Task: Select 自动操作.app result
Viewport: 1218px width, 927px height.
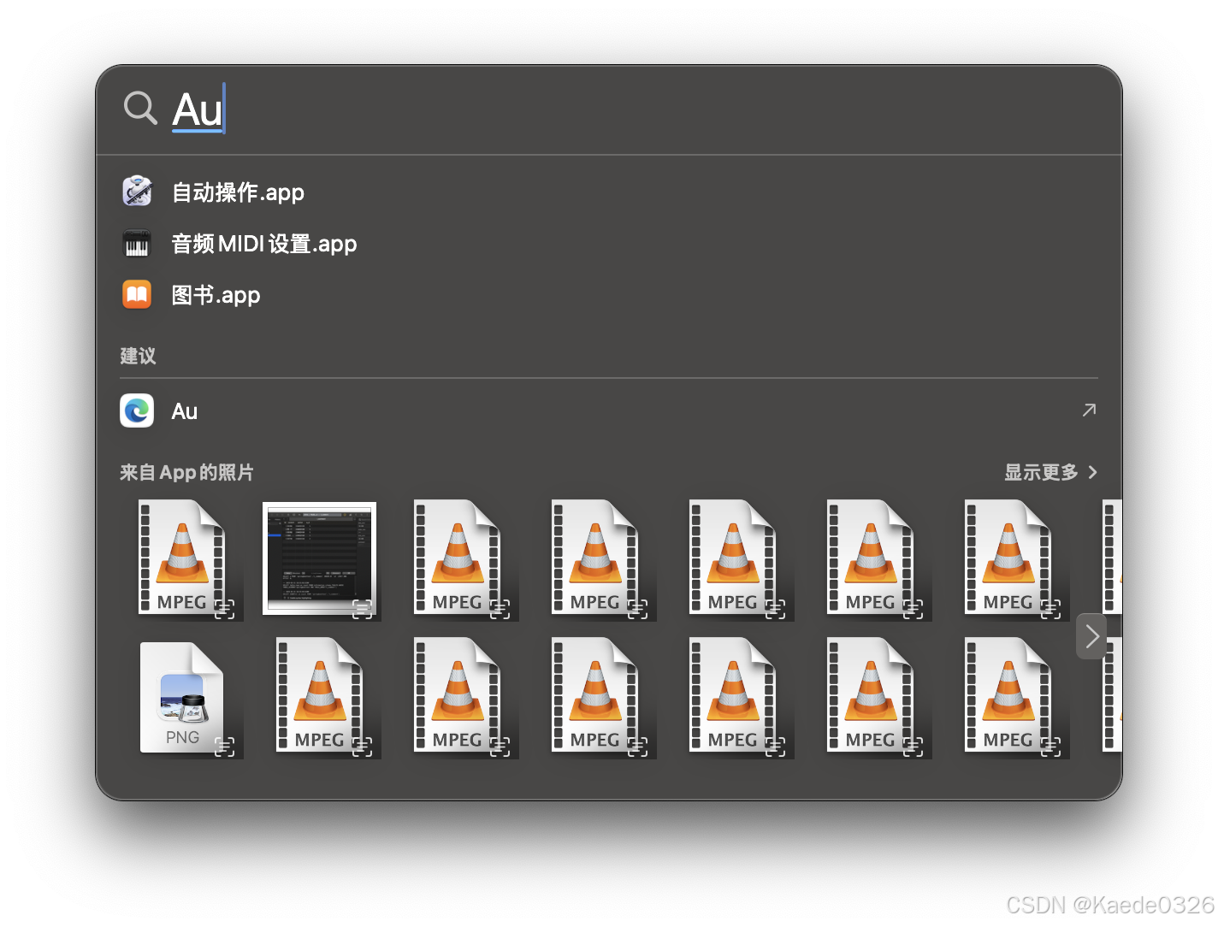Action: pyautogui.click(x=238, y=192)
